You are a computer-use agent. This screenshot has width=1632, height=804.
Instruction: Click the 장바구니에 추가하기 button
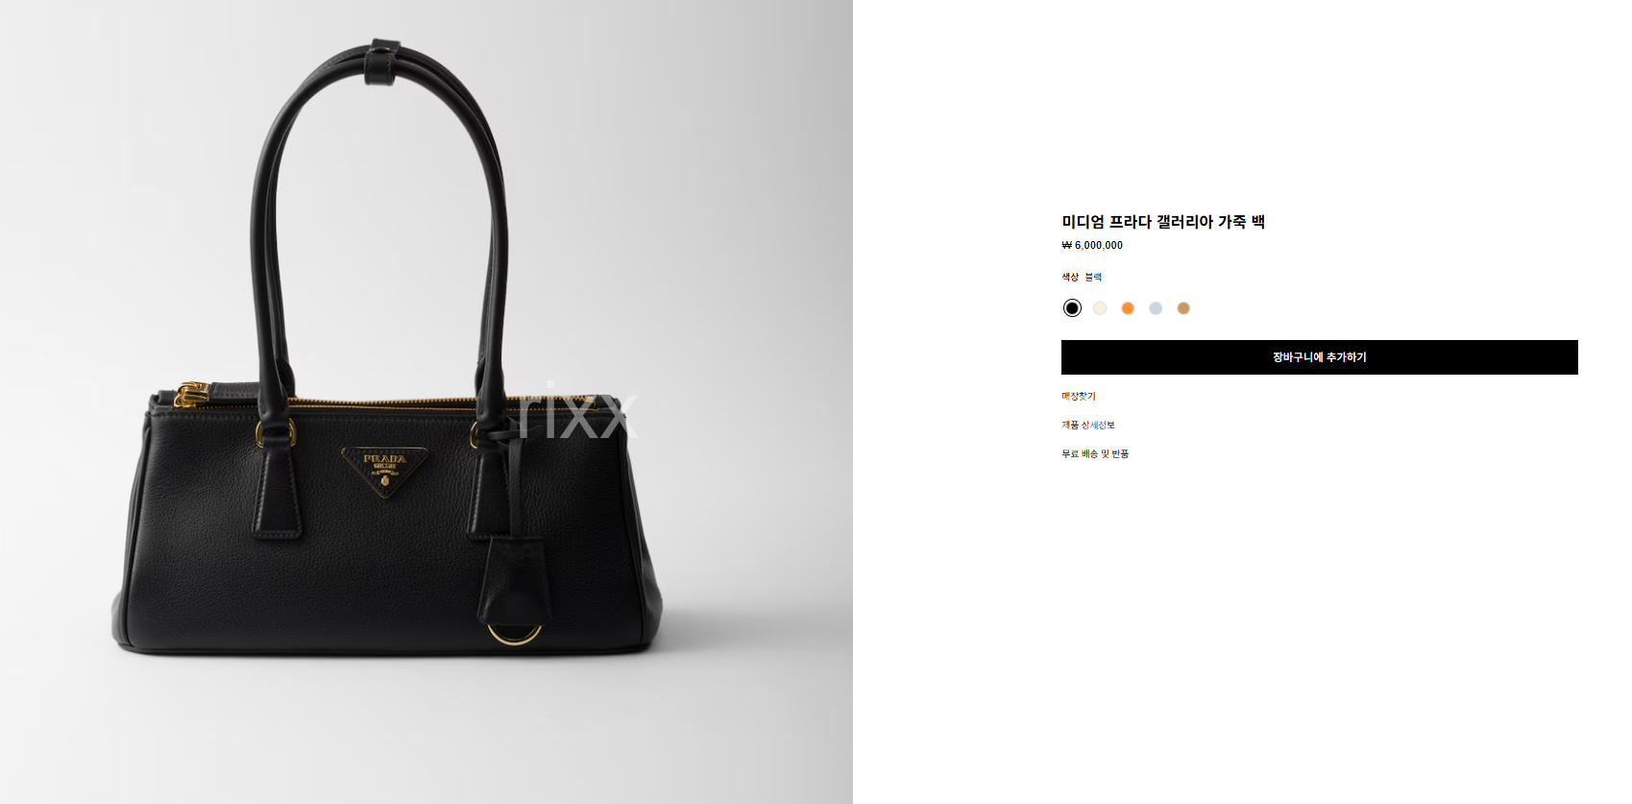click(1319, 357)
